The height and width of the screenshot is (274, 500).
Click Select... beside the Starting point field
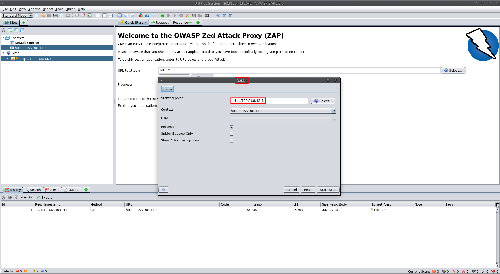tap(323, 101)
